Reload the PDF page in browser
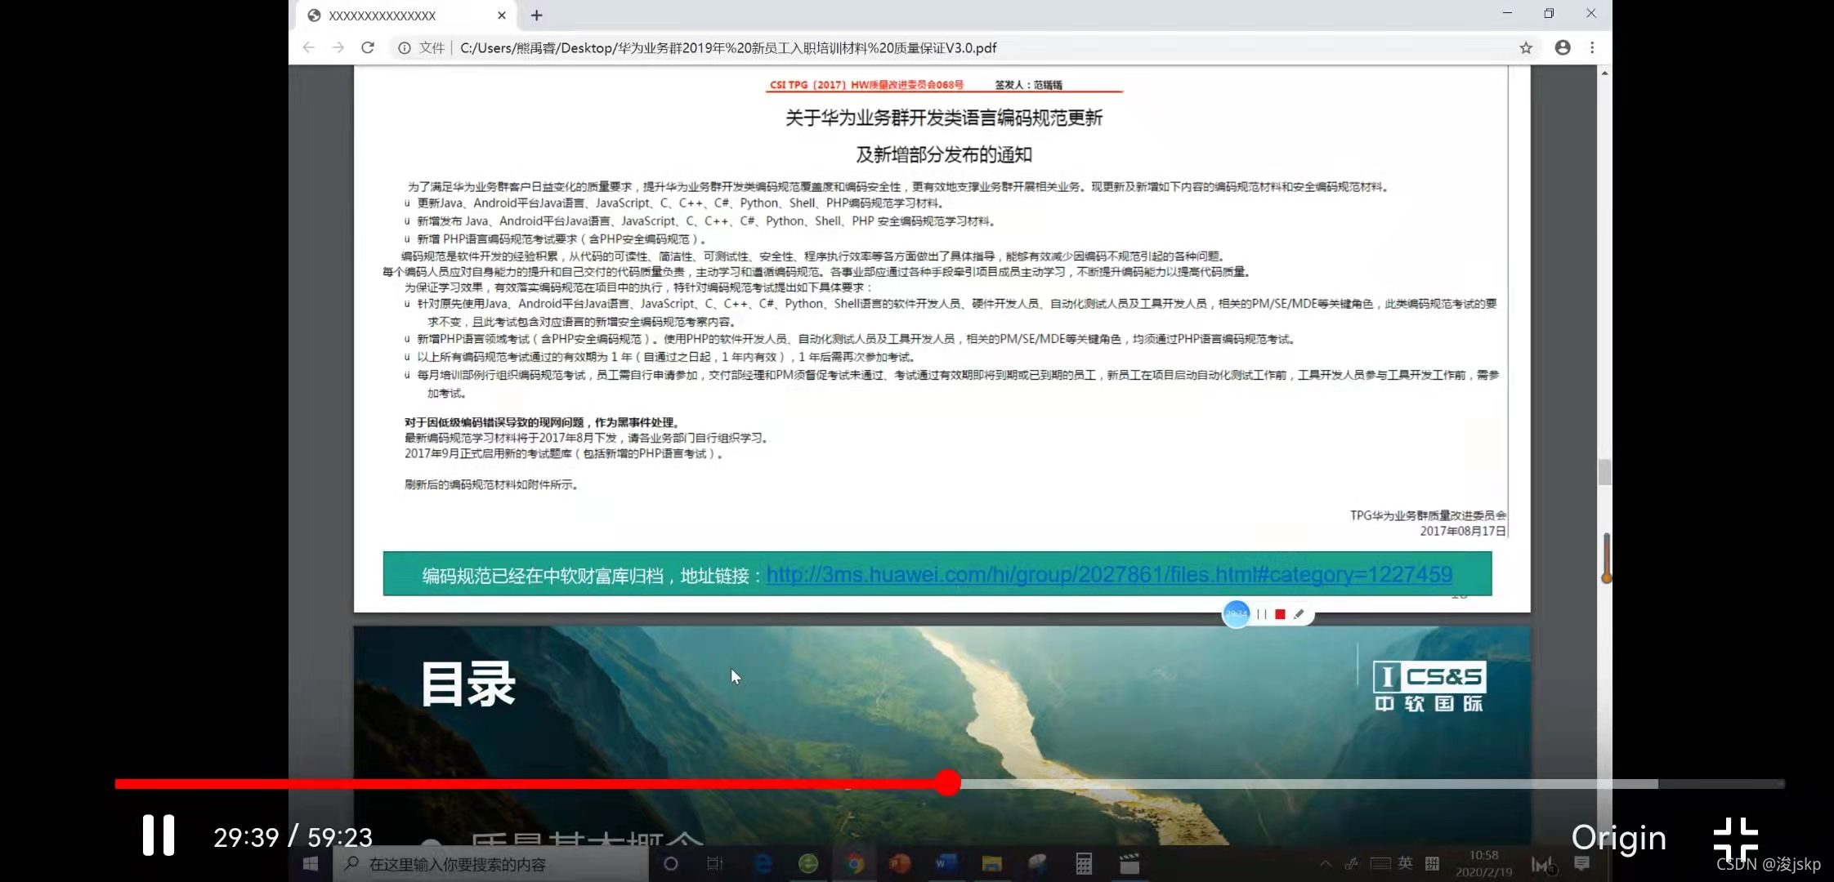The height and width of the screenshot is (882, 1834). pyautogui.click(x=368, y=47)
